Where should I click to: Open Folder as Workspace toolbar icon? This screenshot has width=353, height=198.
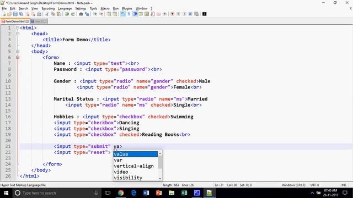(158, 14)
